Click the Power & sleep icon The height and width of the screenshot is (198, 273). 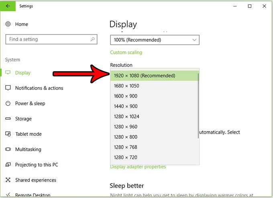[8, 103]
